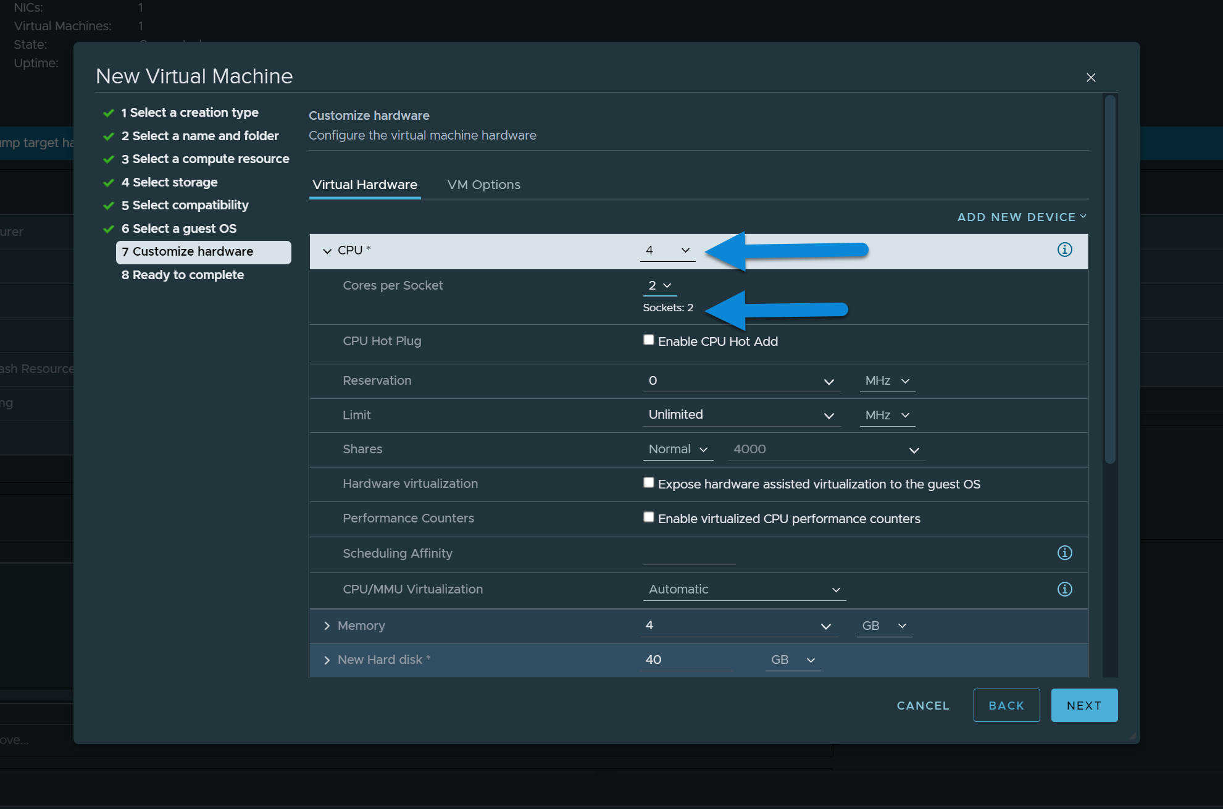The height and width of the screenshot is (809, 1223).
Task: Collapse the CPU section
Action: tap(327, 251)
